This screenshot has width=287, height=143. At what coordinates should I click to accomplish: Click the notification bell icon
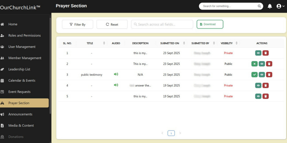(270, 6)
